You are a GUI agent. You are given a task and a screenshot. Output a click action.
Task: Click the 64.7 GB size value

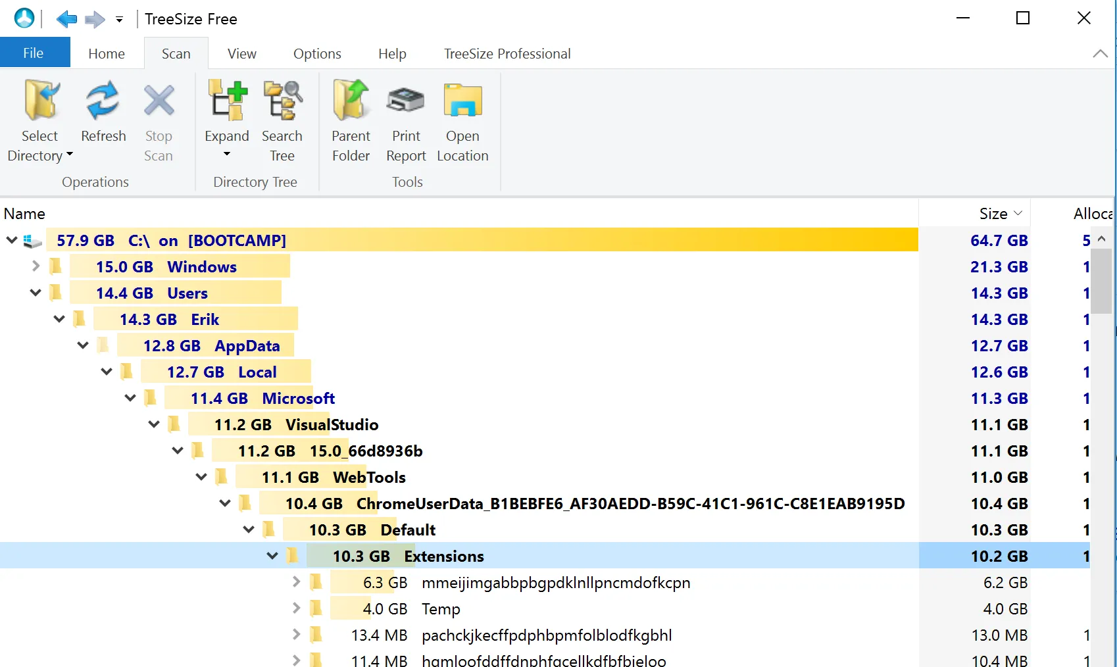pos(999,240)
